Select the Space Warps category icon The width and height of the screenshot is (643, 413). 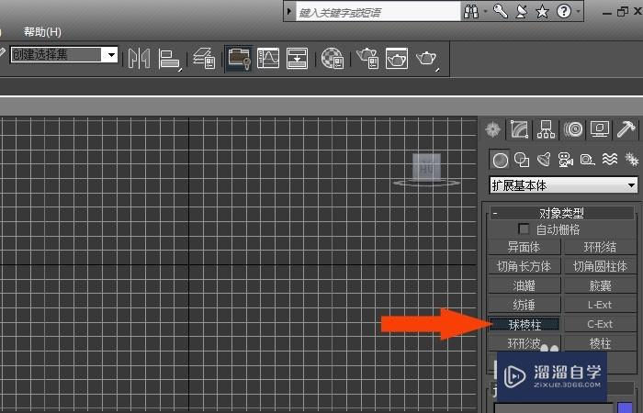pyautogui.click(x=610, y=159)
